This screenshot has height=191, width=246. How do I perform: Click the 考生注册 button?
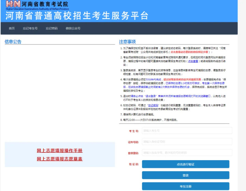point(186,186)
